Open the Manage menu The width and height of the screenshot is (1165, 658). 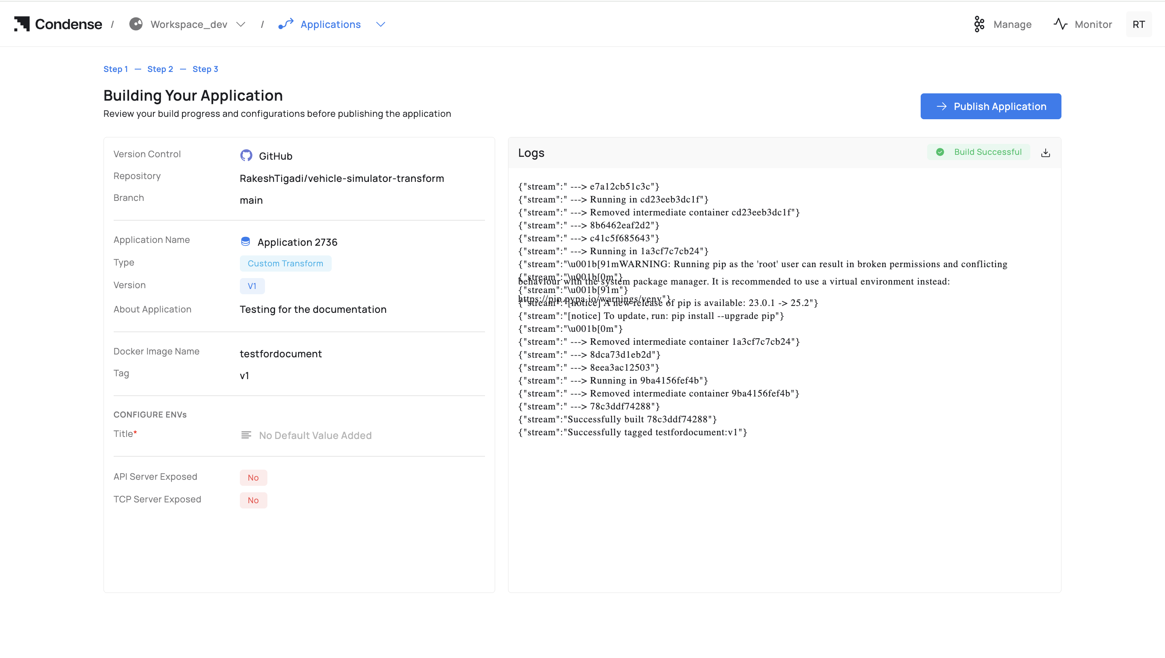[x=1012, y=24]
